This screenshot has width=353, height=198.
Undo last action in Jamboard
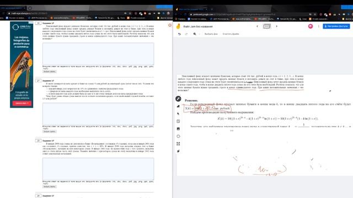tap(179, 34)
